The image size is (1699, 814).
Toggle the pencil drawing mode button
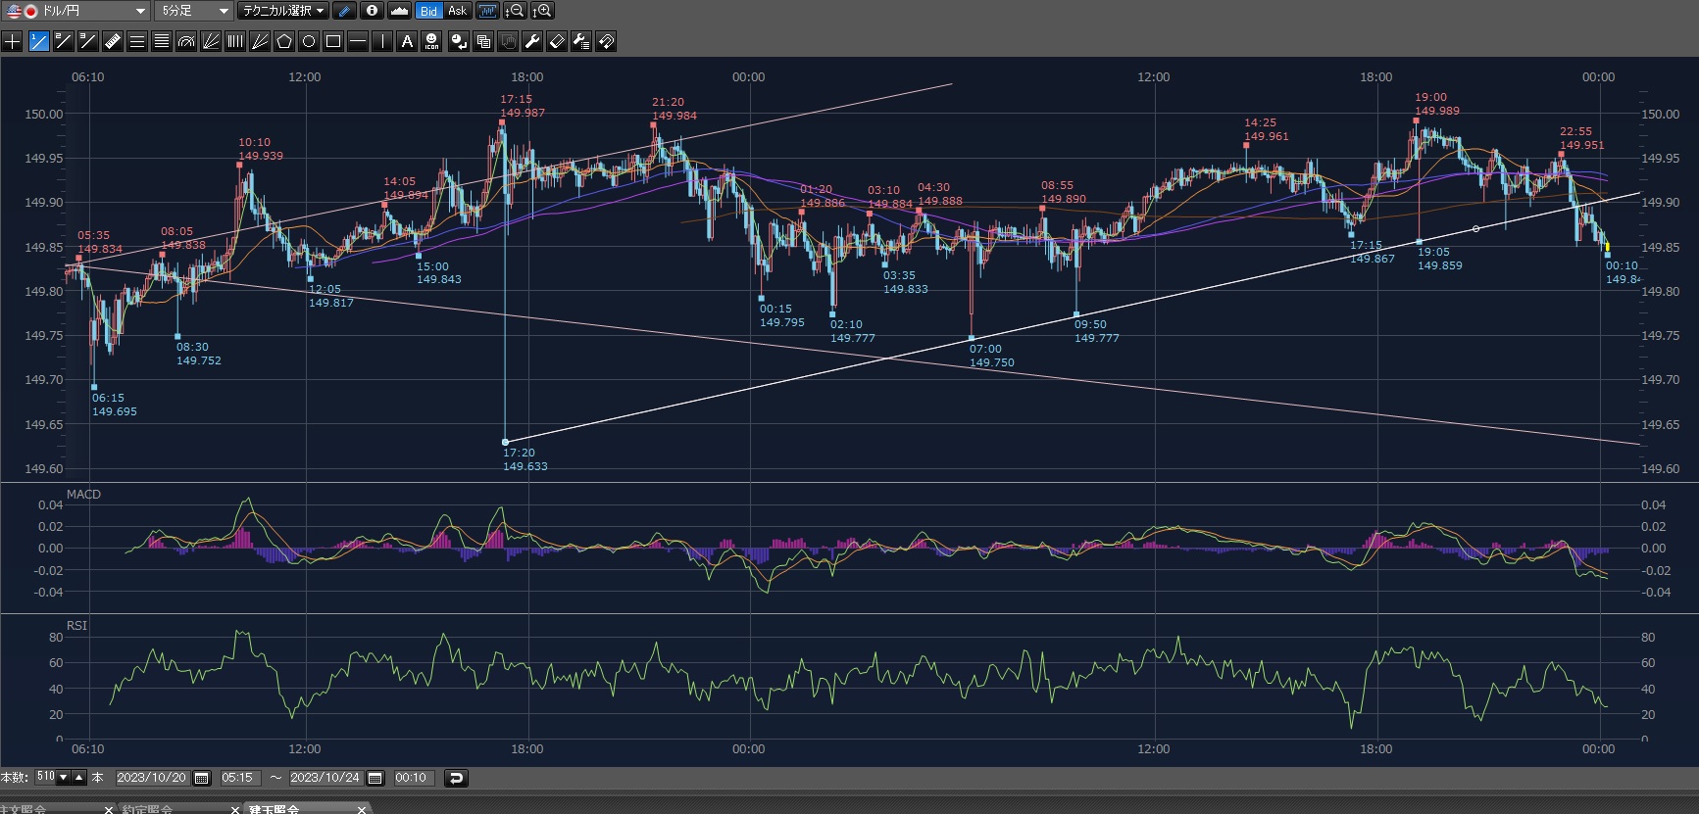(x=344, y=11)
